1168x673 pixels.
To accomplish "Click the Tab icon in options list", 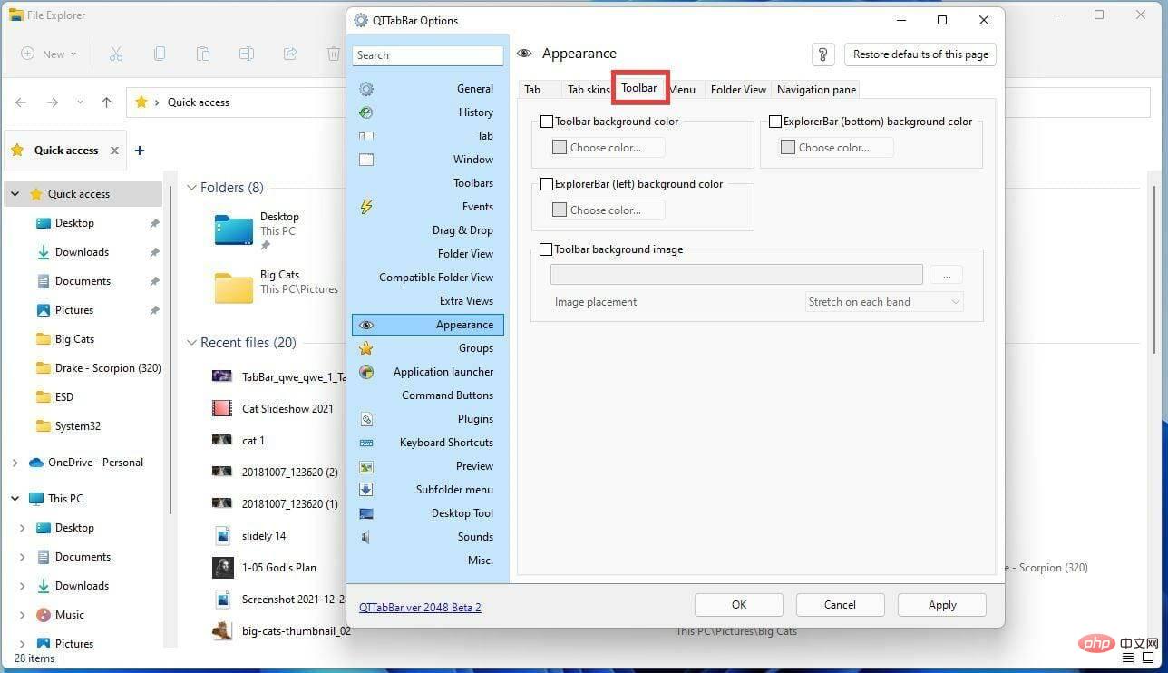I will tap(366, 136).
